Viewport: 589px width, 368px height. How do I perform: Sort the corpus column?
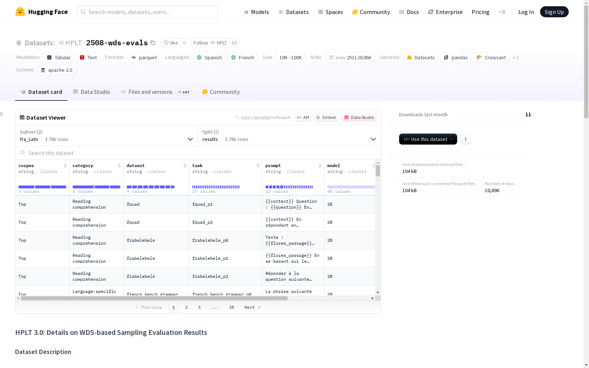click(65, 166)
